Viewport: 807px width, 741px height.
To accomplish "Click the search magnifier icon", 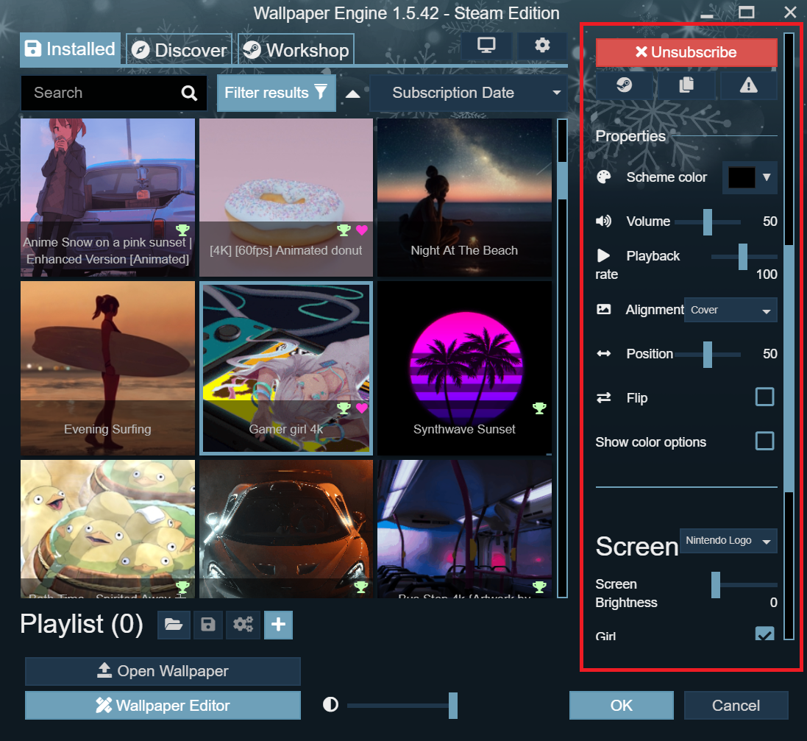I will tap(189, 93).
